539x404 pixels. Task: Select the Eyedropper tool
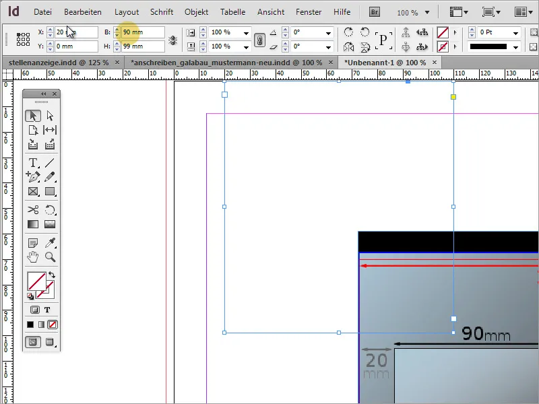click(50, 243)
